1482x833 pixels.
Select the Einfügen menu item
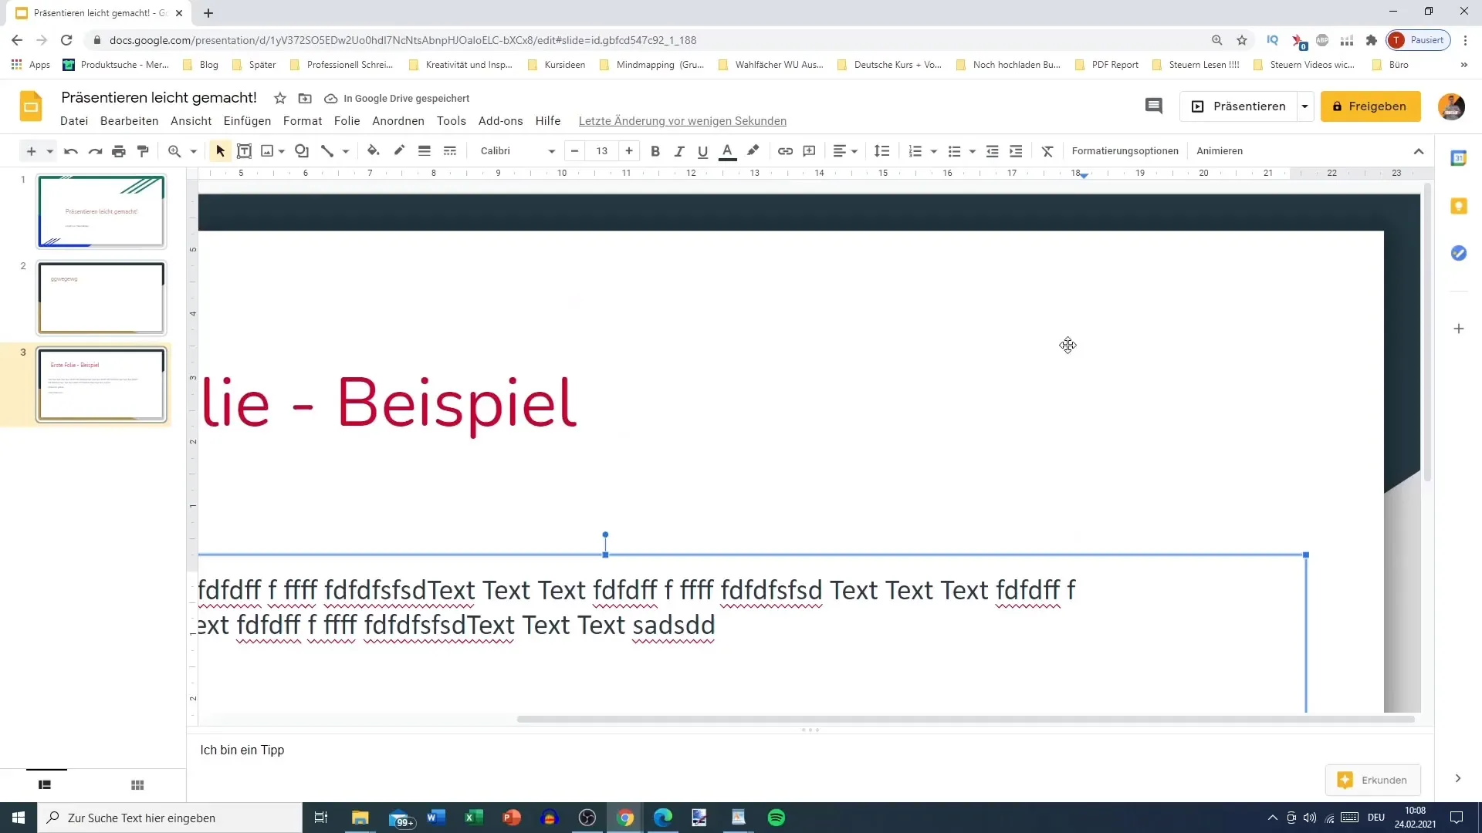pos(247,121)
